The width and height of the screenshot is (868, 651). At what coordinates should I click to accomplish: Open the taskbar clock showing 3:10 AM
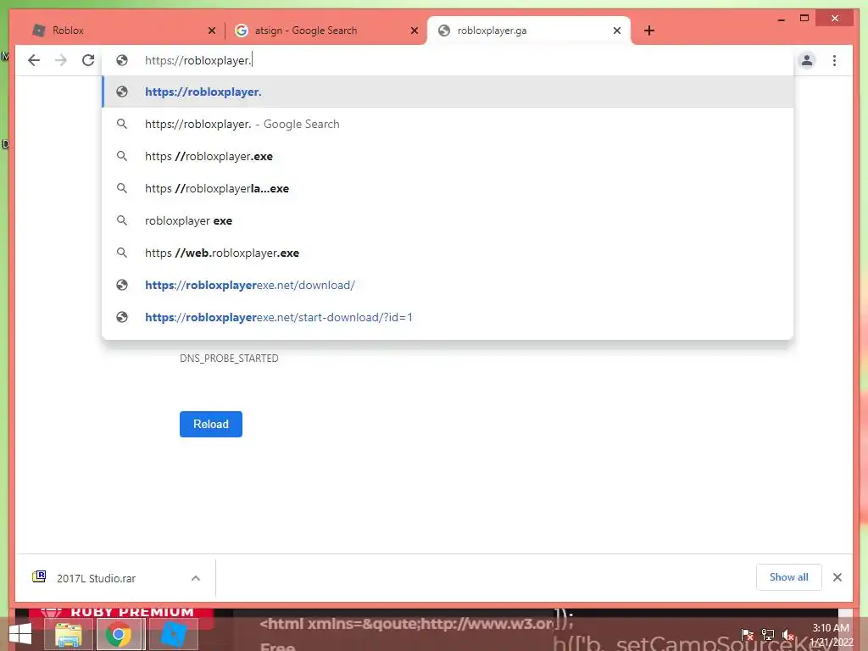pos(831,635)
